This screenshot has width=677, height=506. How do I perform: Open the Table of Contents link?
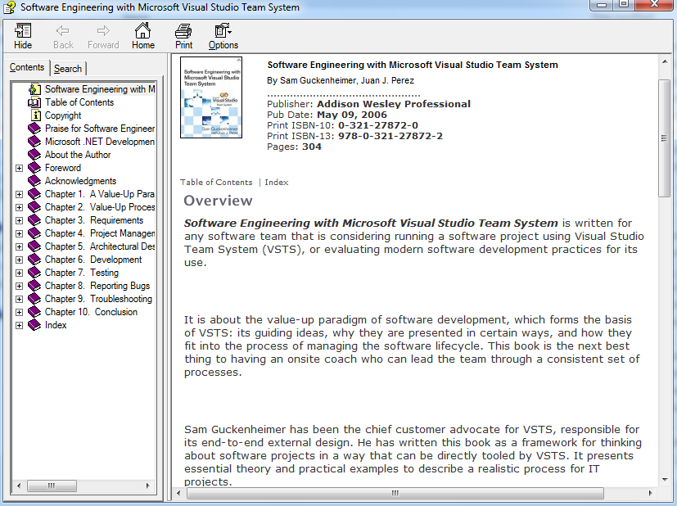click(x=215, y=182)
